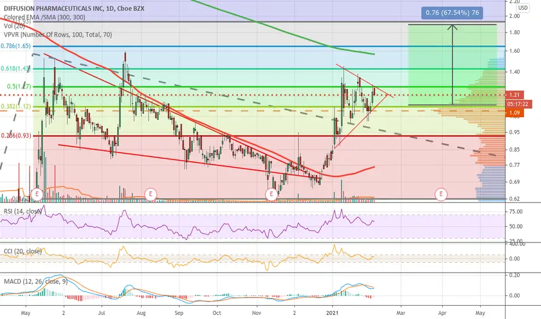Image resolution: width=541 pixels, height=319 pixels.
Task: Open the future earnings E marker near Apr
Action: 441,194
